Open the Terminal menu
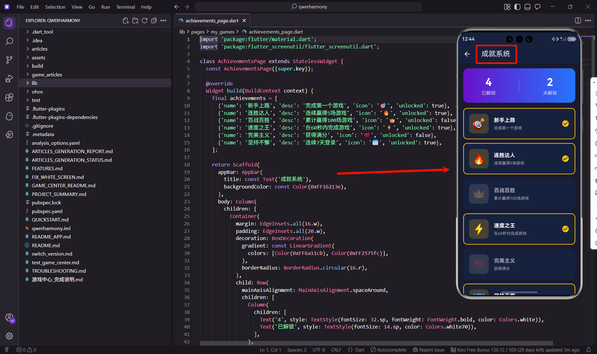597x354 pixels. click(x=125, y=7)
